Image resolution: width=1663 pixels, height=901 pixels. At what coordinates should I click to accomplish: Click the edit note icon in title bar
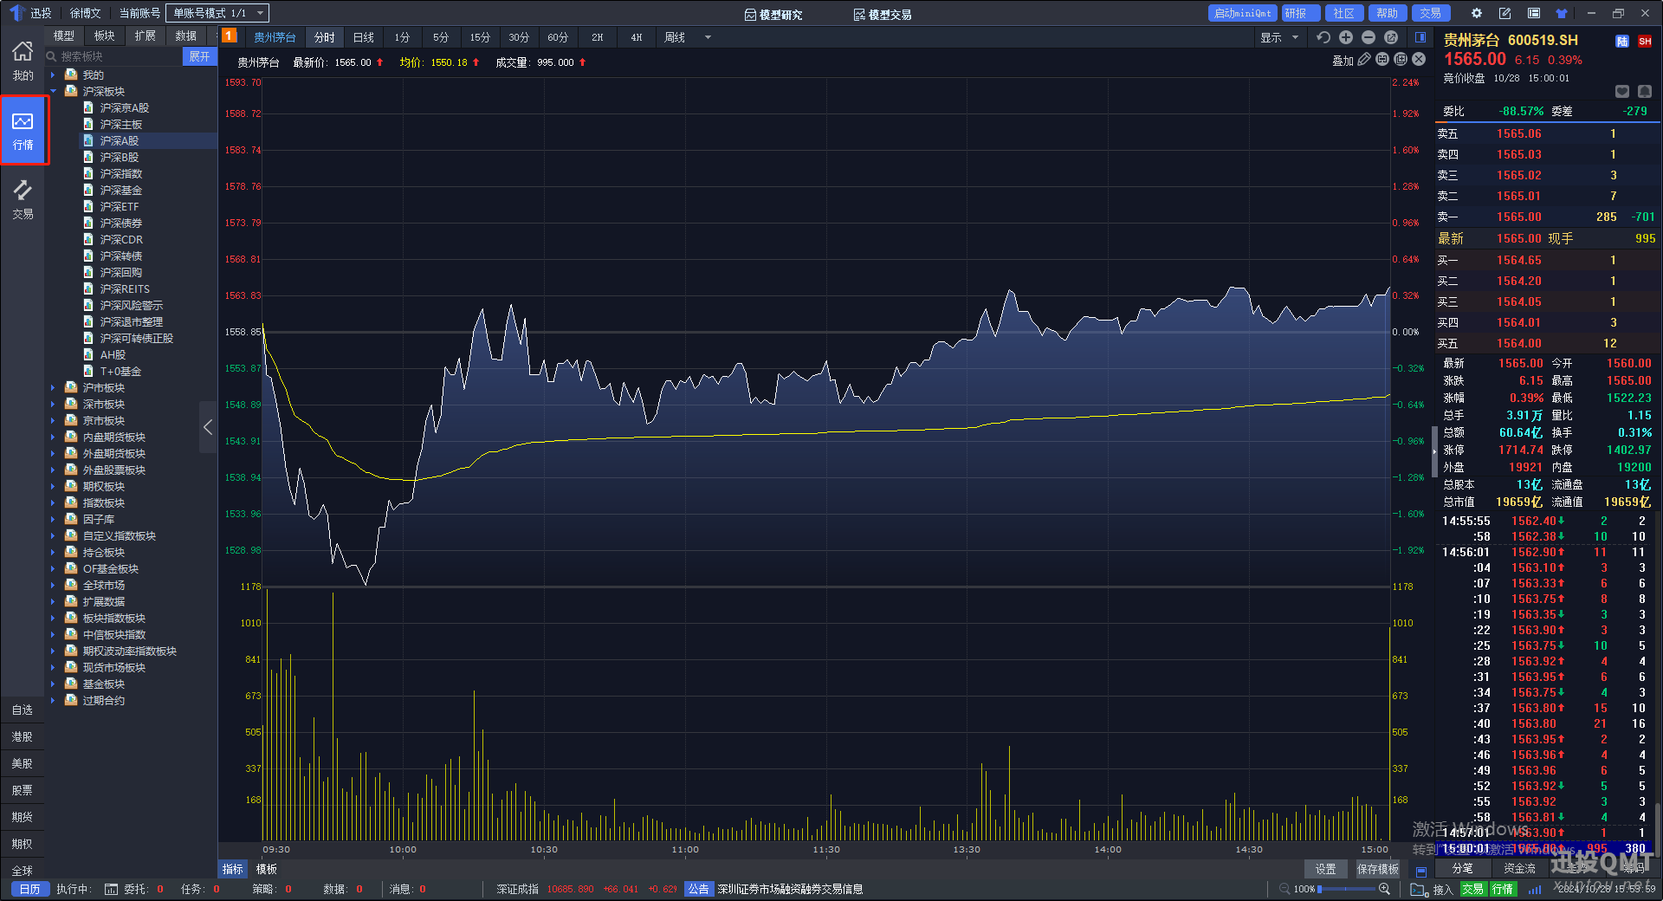point(1504,13)
